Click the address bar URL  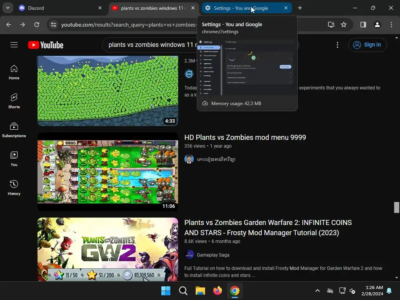129,25
